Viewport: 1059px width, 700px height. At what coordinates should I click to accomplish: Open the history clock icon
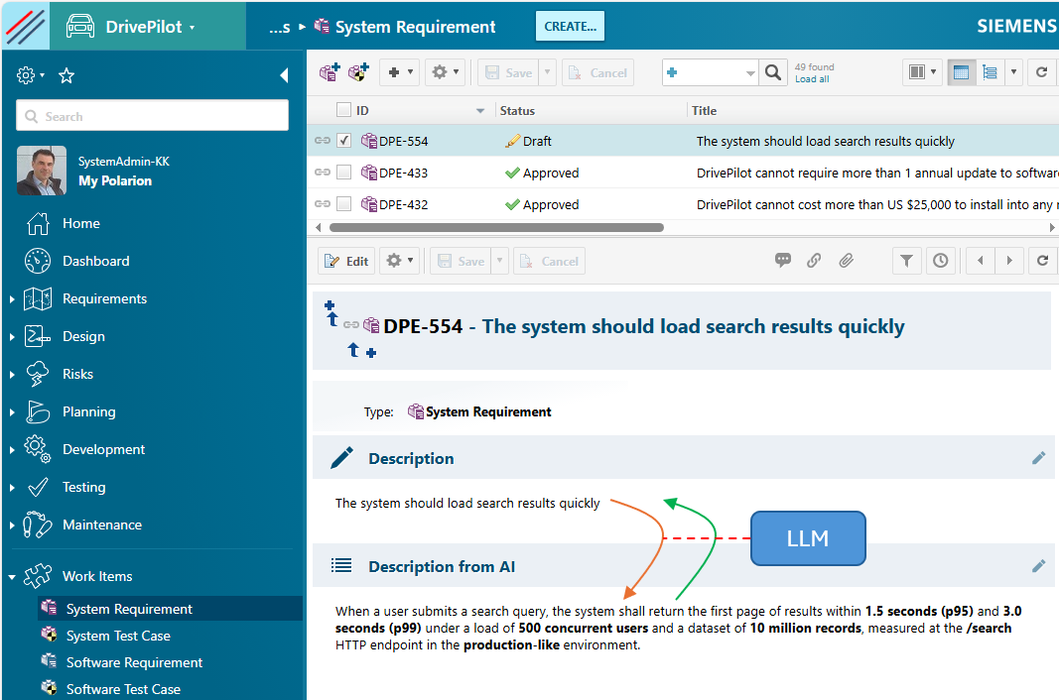940,261
